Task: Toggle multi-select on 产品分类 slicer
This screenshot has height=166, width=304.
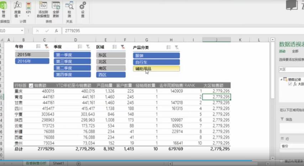Action: click(168, 47)
